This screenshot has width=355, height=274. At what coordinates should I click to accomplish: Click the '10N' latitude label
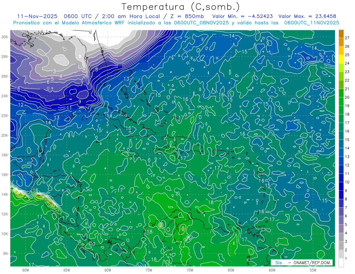(x=4, y=234)
